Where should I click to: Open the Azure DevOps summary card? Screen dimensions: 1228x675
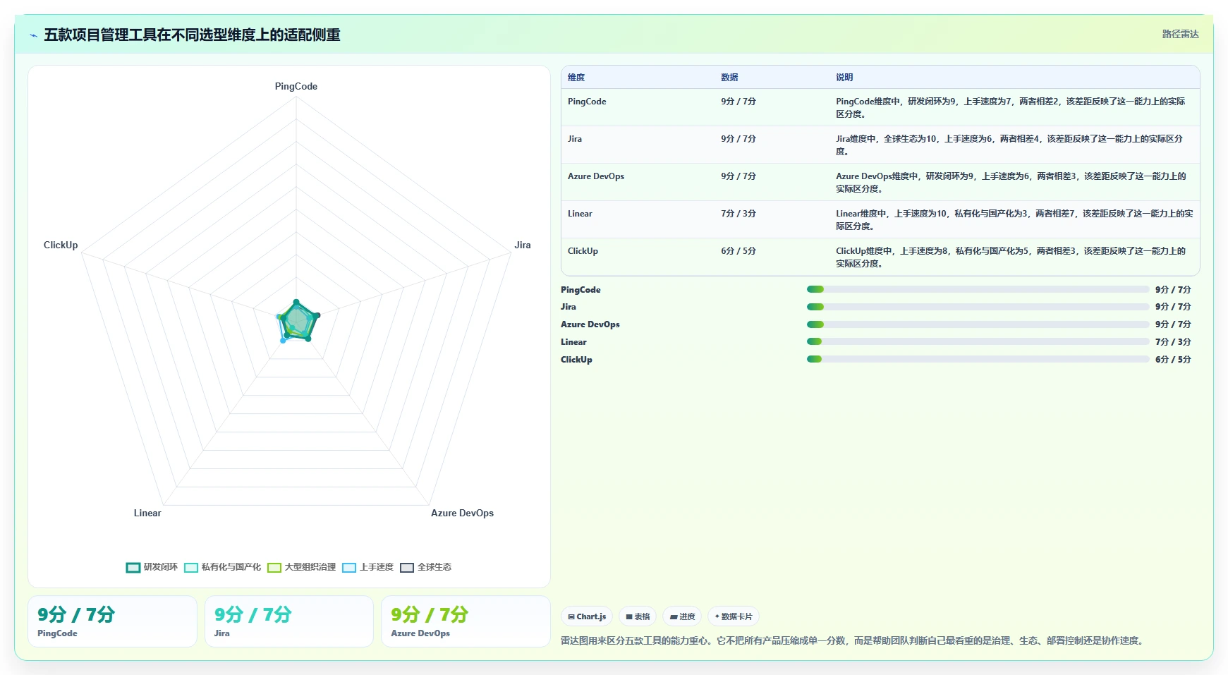click(466, 621)
